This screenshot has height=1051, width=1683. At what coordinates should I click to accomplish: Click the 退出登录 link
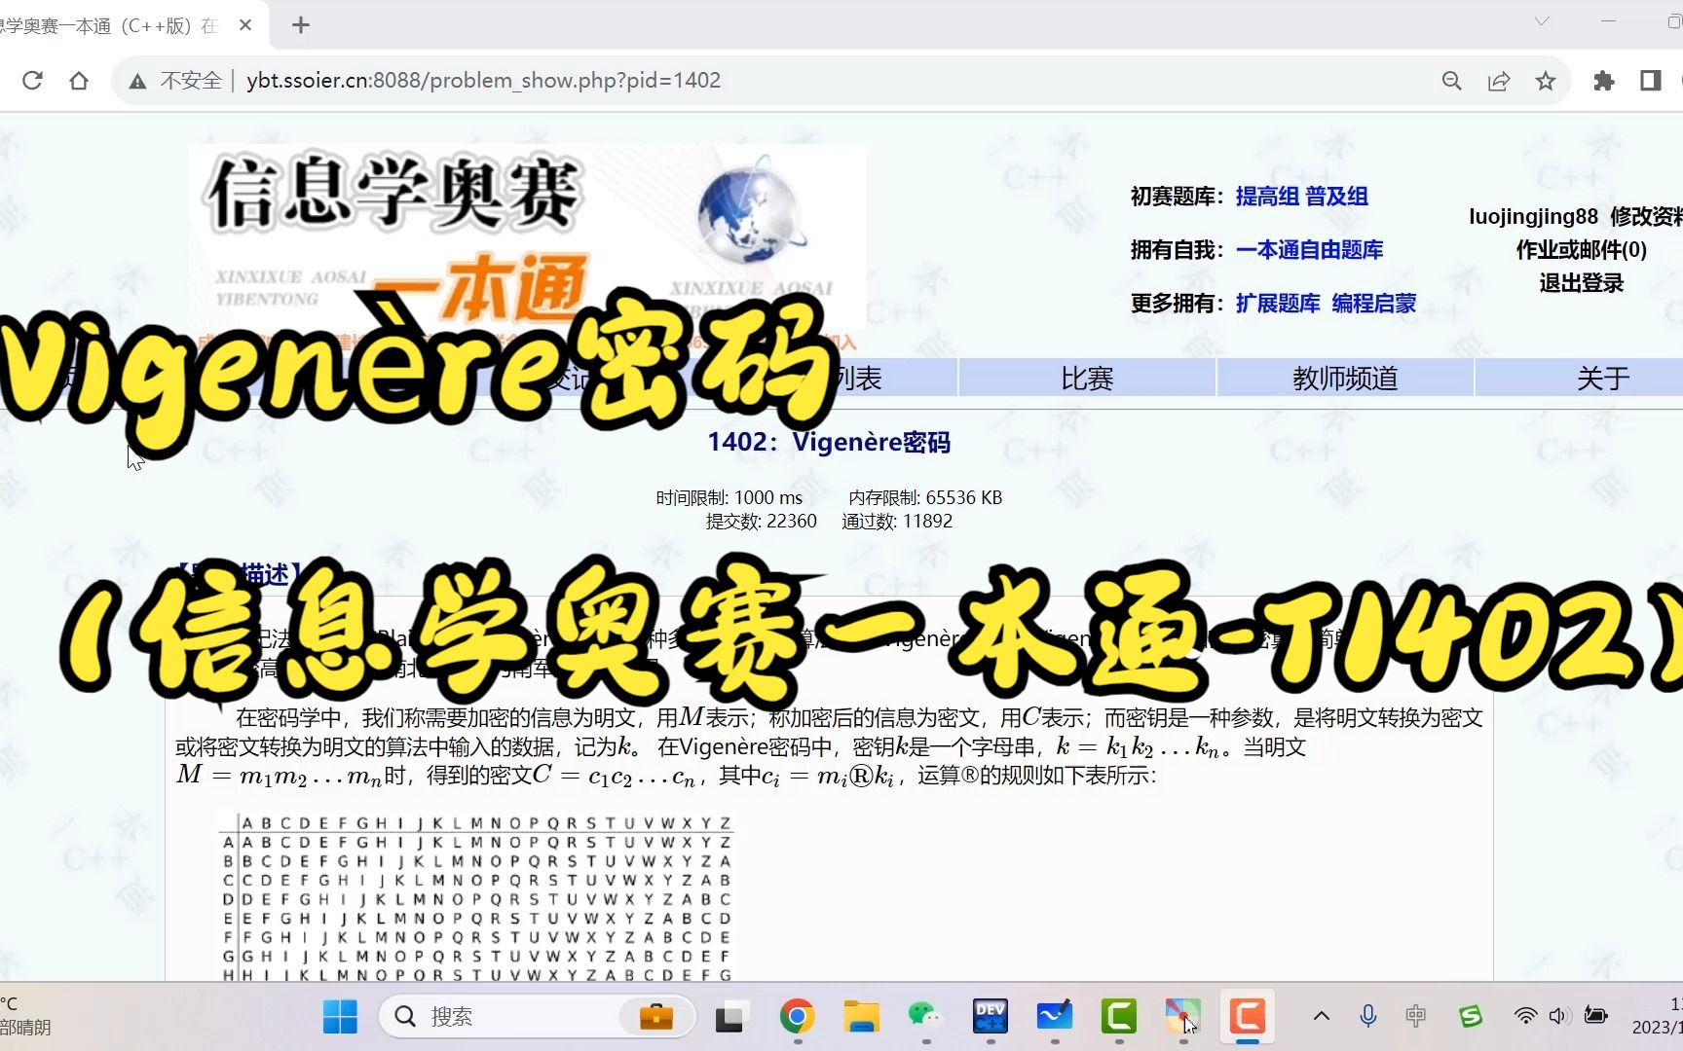(1581, 283)
